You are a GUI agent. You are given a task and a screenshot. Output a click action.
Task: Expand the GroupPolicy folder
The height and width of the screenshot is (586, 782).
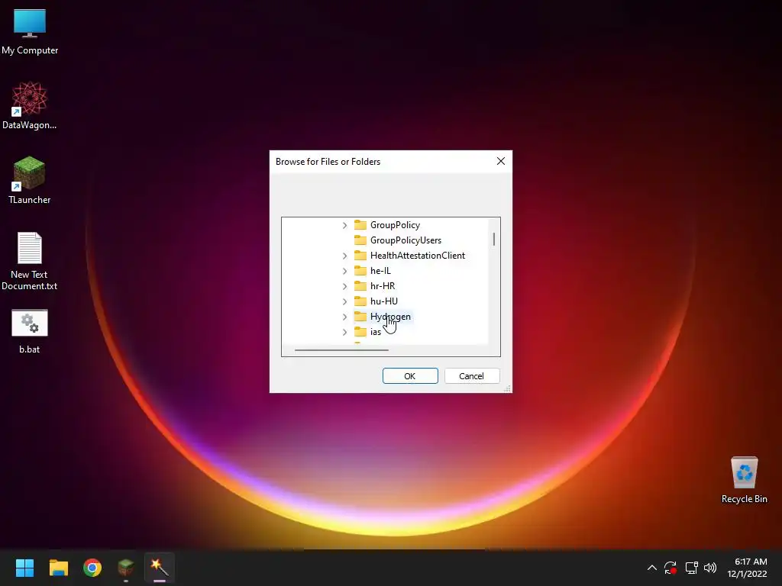click(344, 225)
